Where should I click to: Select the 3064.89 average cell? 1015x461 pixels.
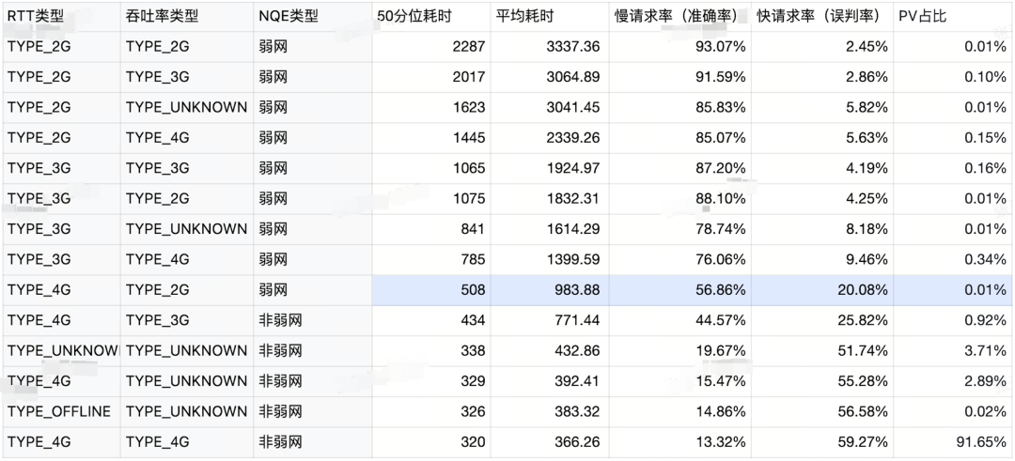pos(550,77)
